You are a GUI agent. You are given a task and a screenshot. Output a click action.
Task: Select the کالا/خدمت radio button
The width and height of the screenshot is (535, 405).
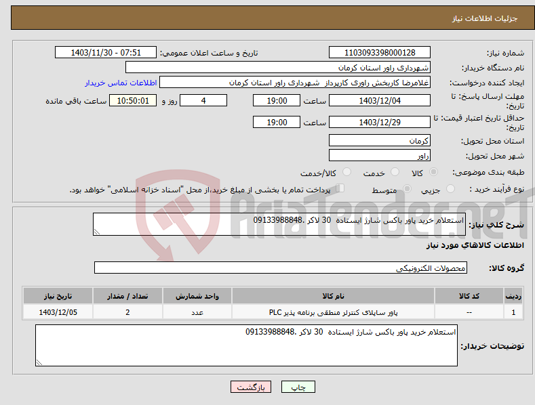[346, 172]
